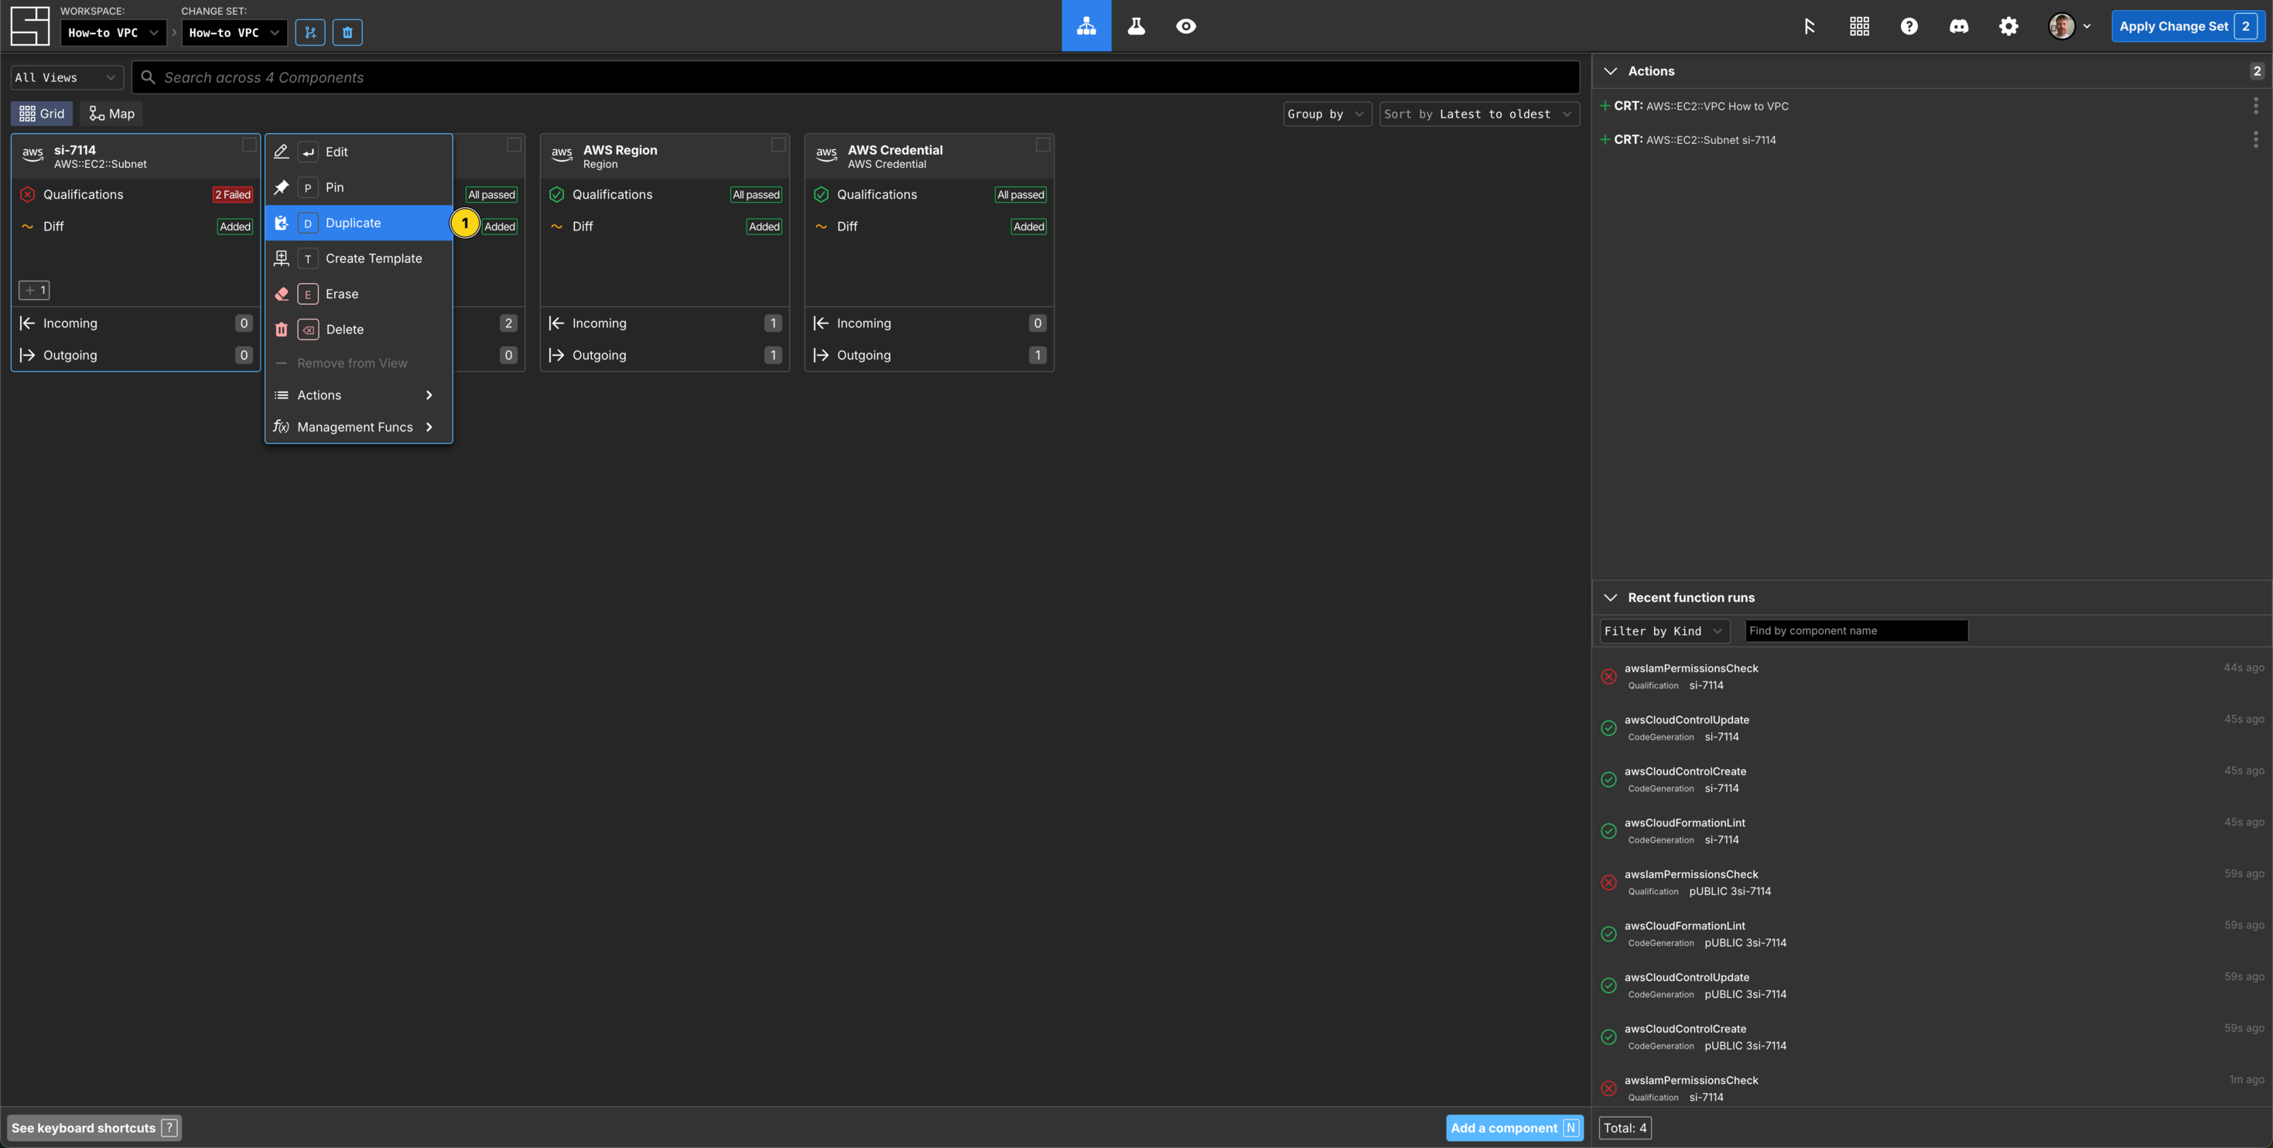Click the search magnifier icon
The width and height of the screenshot is (2273, 1148).
pyautogui.click(x=149, y=77)
